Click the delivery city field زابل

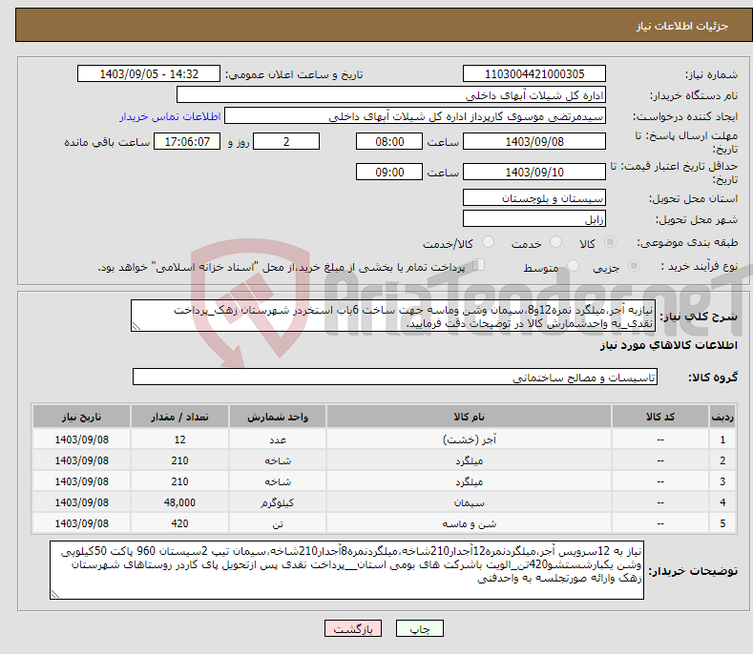[534, 219]
